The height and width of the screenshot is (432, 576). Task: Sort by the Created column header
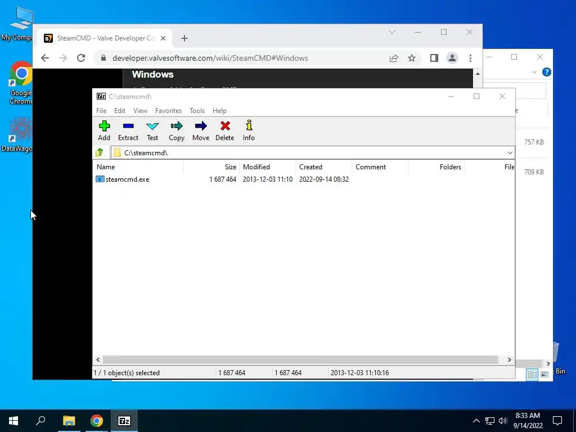point(323,166)
